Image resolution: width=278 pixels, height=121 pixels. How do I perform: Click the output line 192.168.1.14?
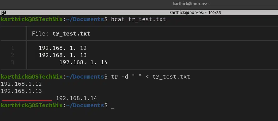click(x=76, y=98)
